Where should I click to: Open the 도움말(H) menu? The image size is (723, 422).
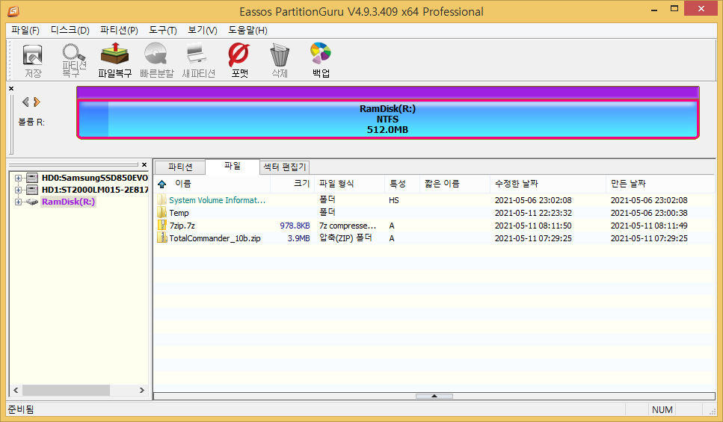pyautogui.click(x=247, y=31)
